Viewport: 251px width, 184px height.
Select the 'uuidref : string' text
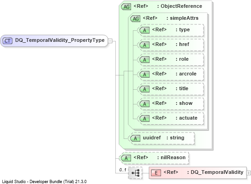[163, 138]
